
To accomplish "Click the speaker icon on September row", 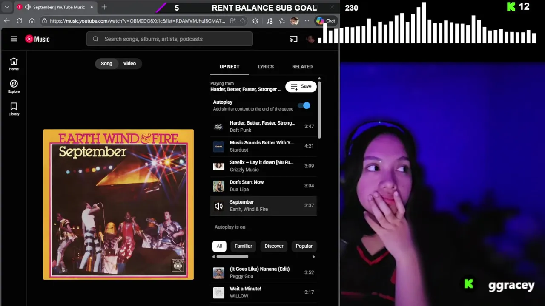I will [x=218, y=206].
